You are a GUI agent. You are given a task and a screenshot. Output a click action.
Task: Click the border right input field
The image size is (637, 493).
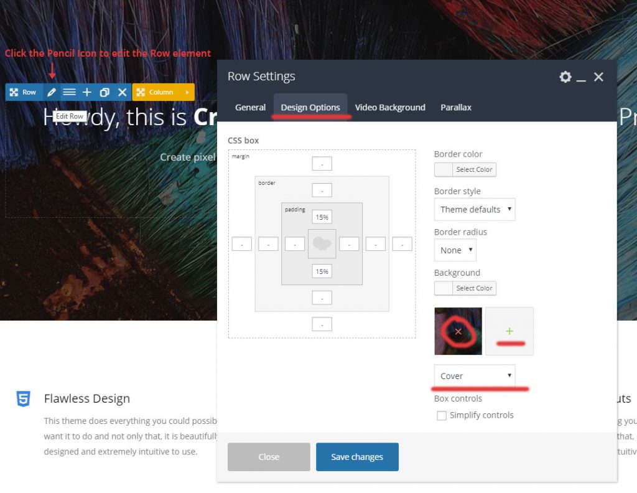coord(375,244)
